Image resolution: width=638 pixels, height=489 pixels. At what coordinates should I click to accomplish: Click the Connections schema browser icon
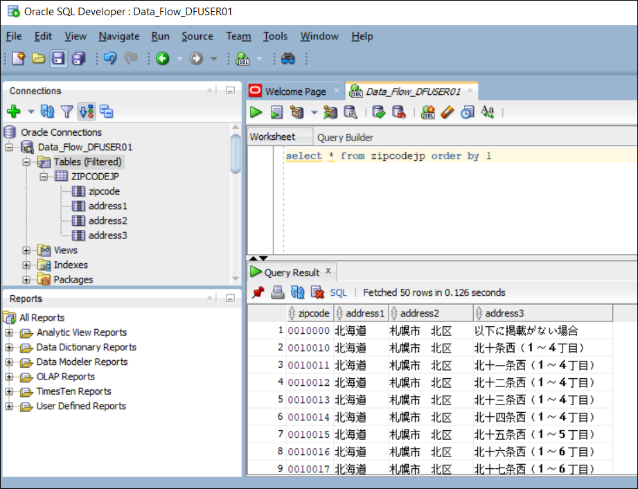tap(107, 111)
